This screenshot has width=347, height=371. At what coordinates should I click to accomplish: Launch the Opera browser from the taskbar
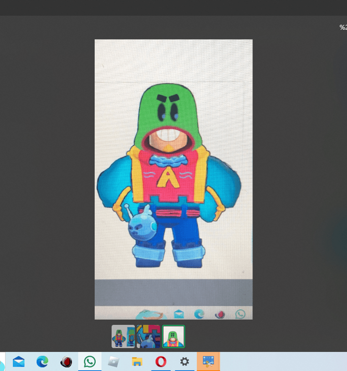point(161,362)
